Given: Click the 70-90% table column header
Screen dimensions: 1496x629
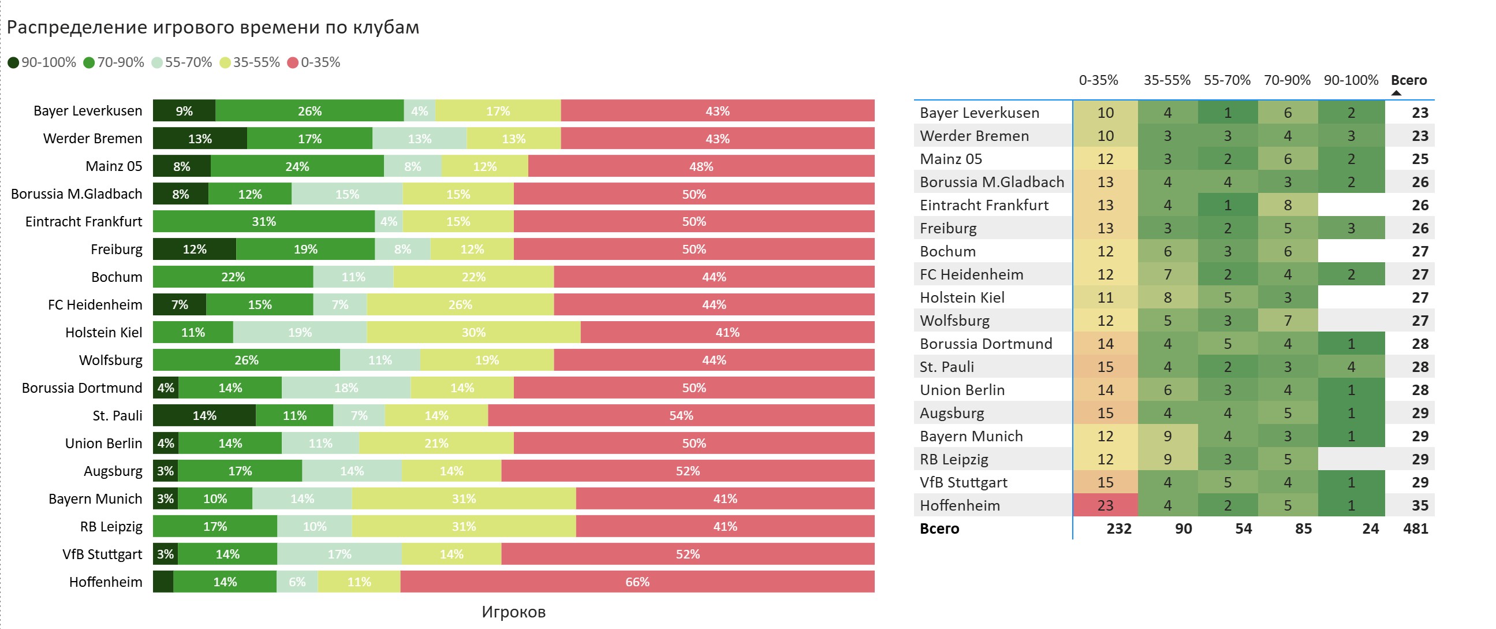Looking at the screenshot, I should (x=1287, y=80).
